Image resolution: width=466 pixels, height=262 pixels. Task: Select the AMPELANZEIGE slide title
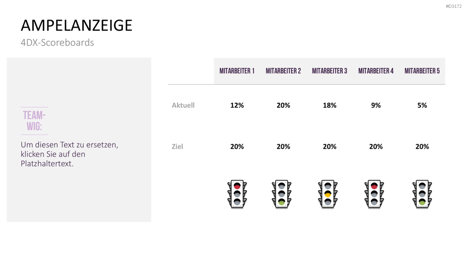[76, 25]
